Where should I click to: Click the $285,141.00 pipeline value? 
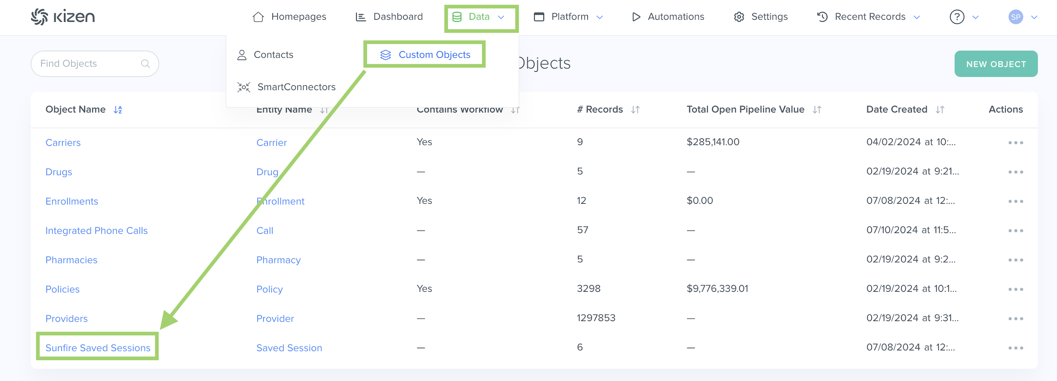(x=713, y=142)
